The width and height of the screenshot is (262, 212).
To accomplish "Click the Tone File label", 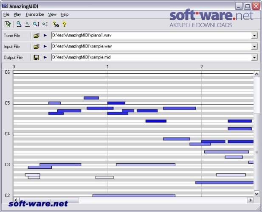I will click(x=12, y=36).
